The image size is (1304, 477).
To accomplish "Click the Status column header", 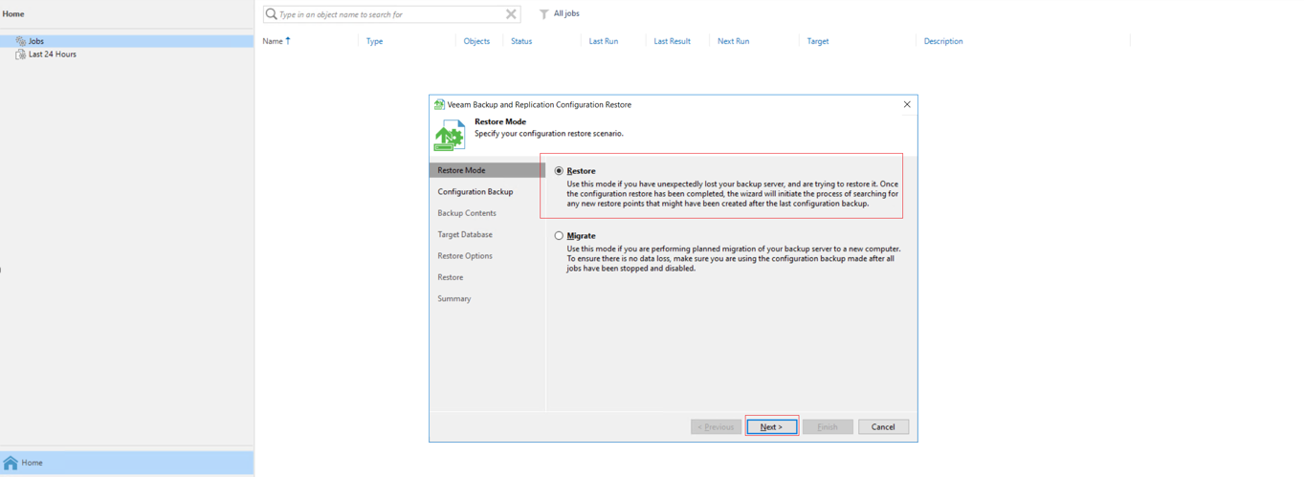I will [x=521, y=41].
